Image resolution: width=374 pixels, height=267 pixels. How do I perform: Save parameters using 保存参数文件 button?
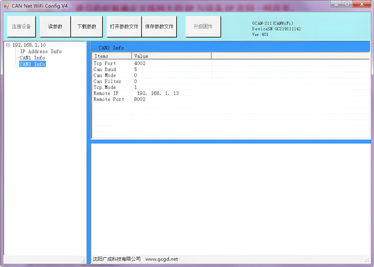tap(159, 26)
